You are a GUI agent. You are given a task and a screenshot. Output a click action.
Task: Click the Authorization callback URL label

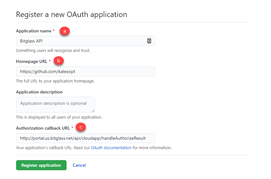coord(43,128)
